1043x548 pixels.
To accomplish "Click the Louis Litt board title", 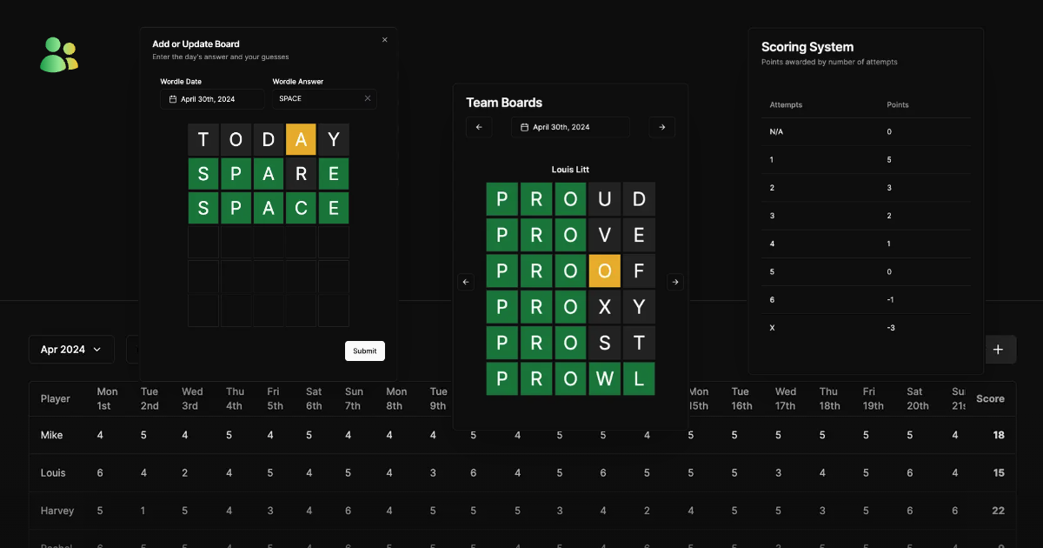I will (x=570, y=169).
